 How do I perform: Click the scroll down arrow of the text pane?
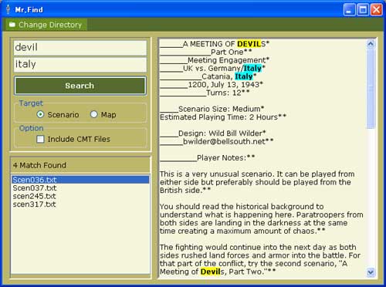(x=371, y=272)
